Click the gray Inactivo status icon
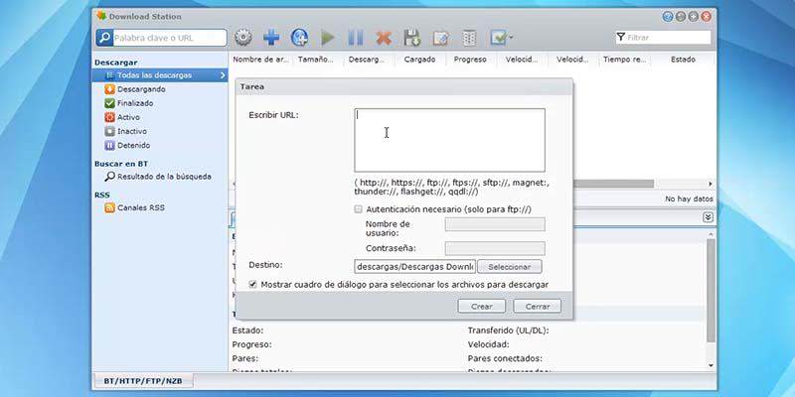 (109, 132)
